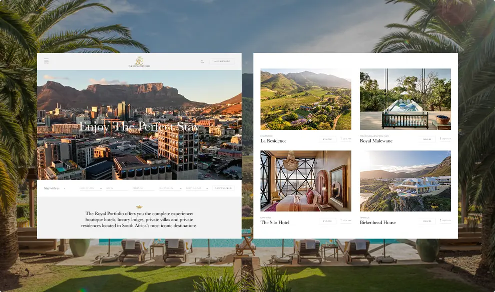Click the Check Availability button
Viewport: 495px width, 292px height.
224,188
